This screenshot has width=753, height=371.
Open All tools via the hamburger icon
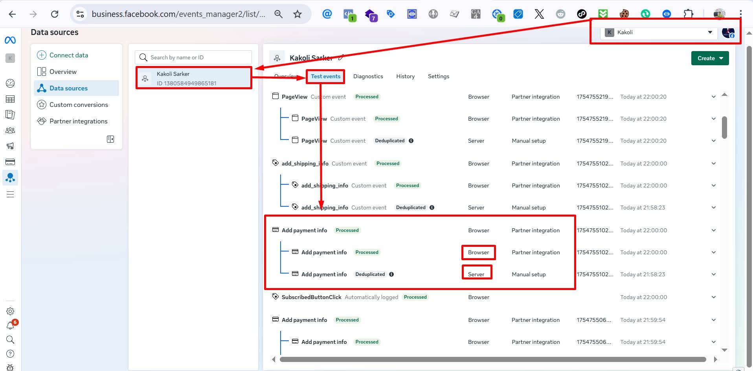(10, 194)
